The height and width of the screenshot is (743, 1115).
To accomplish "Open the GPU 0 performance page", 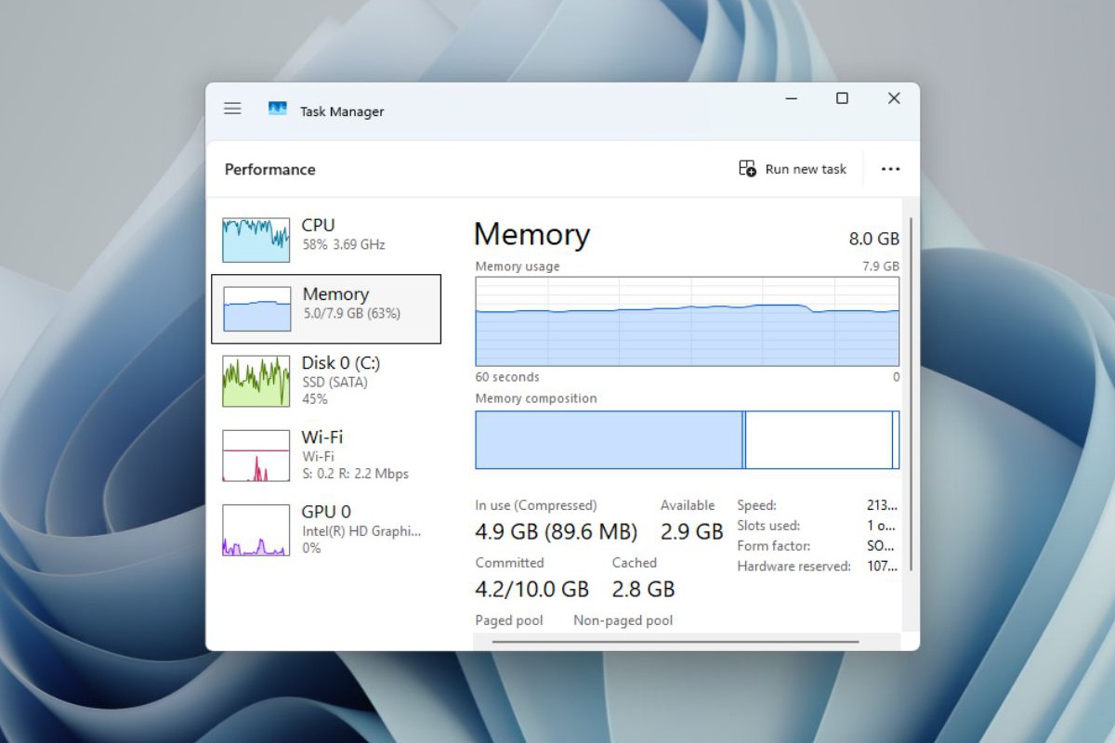I will click(x=326, y=529).
